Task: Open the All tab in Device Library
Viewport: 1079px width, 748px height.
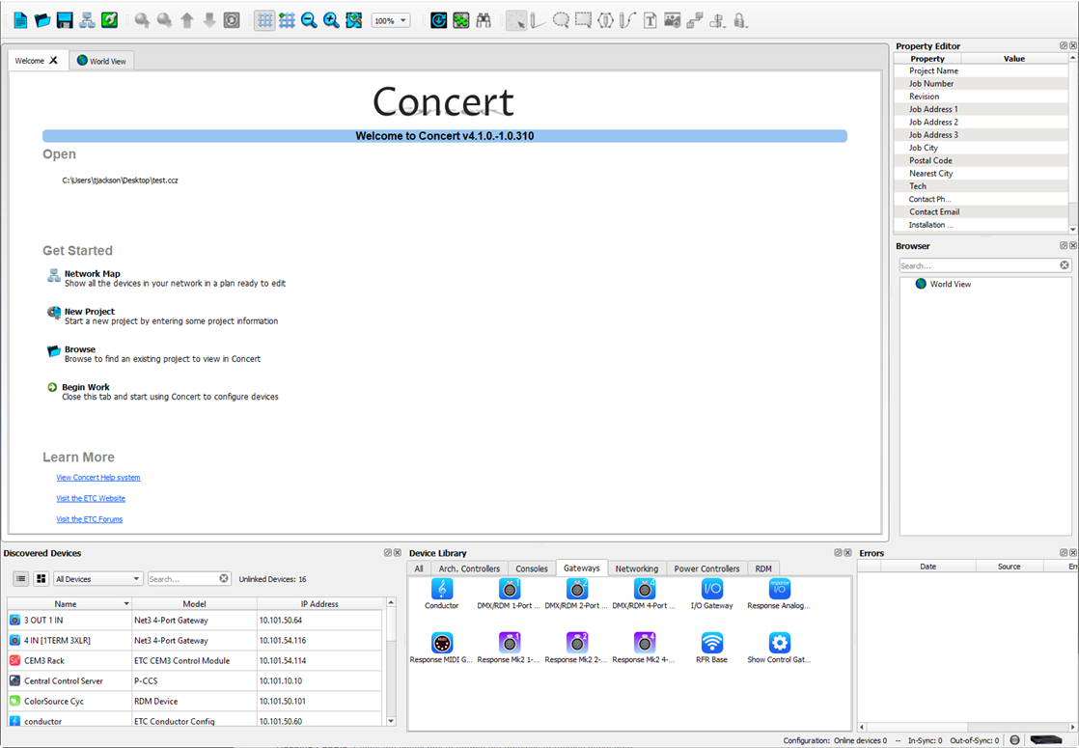Action: 419,568
